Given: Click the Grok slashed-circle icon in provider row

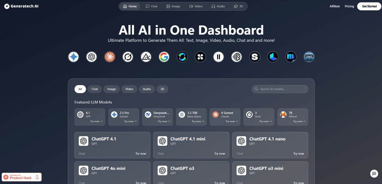Looking at the screenshot, I should click(x=128, y=57).
